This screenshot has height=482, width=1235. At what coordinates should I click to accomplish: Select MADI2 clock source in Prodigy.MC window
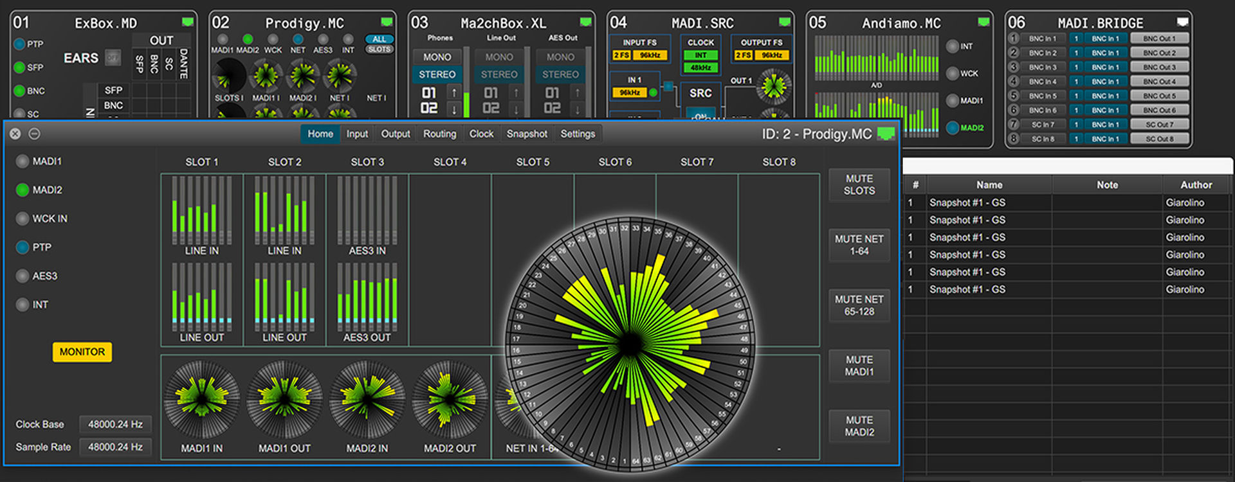(x=23, y=190)
